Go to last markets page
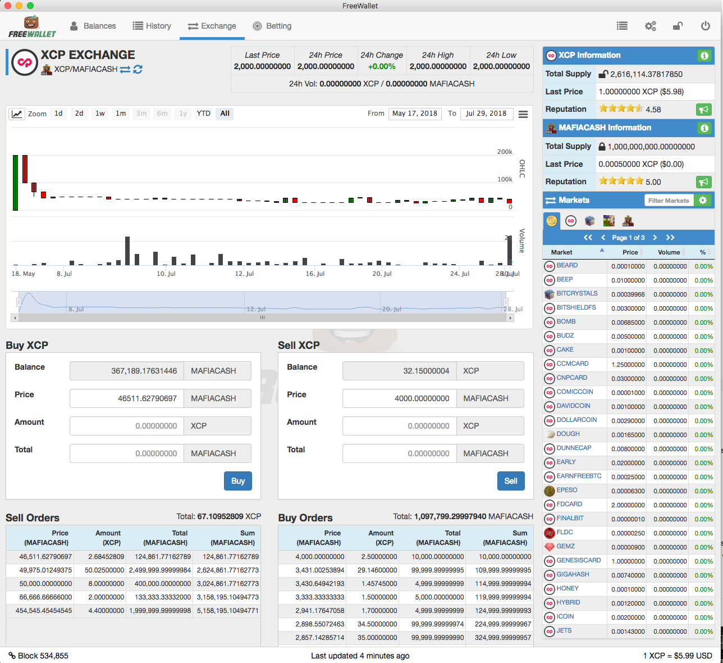 pyautogui.click(x=670, y=238)
